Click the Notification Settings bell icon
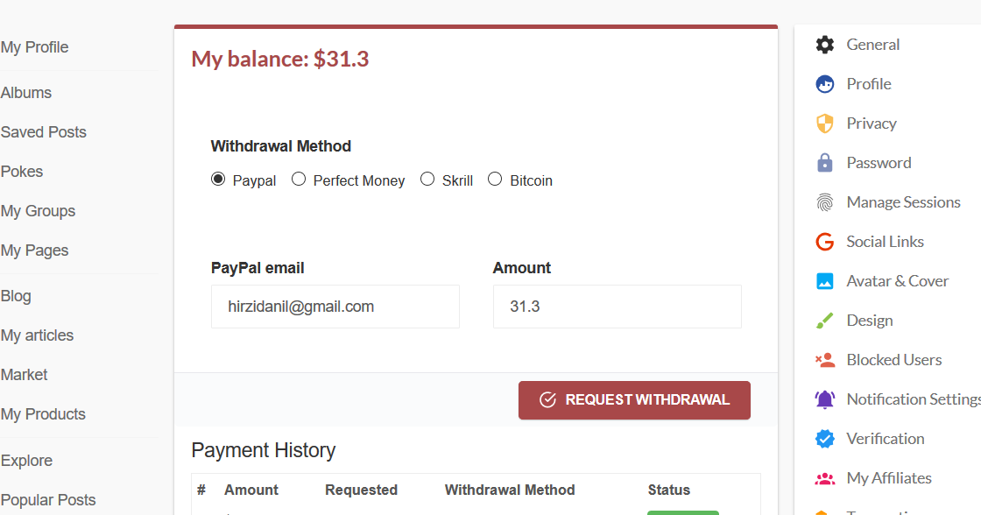The width and height of the screenshot is (981, 515). (x=825, y=399)
